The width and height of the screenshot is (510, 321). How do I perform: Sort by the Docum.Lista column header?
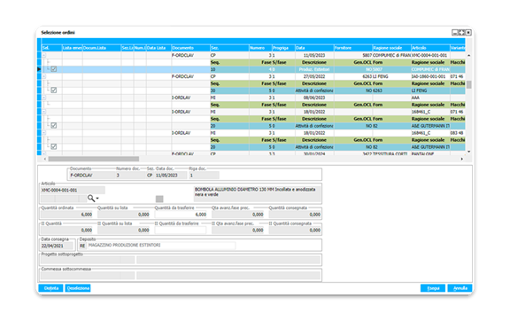(x=102, y=48)
